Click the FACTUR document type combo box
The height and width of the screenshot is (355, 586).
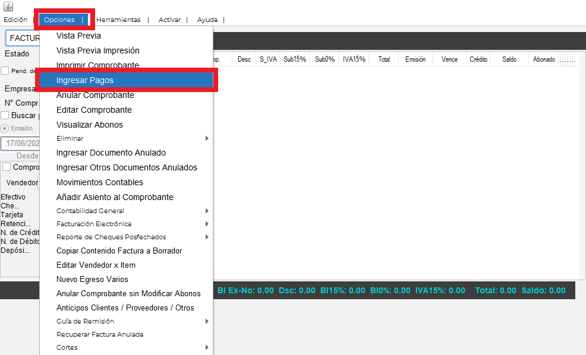(x=23, y=38)
